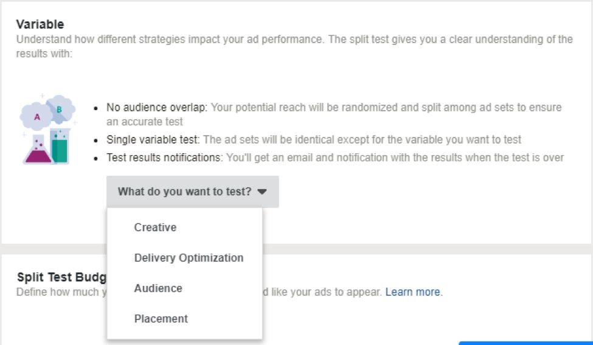Click the Split Test Budget description text
The width and height of the screenshot is (593, 345).
point(61,292)
